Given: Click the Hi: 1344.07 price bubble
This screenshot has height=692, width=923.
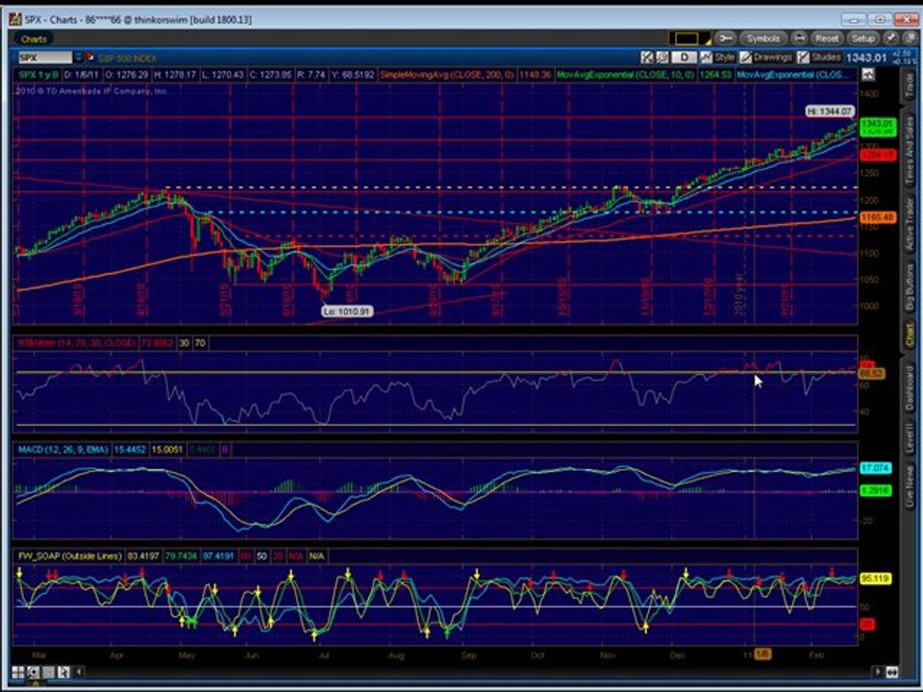Looking at the screenshot, I should click(830, 111).
